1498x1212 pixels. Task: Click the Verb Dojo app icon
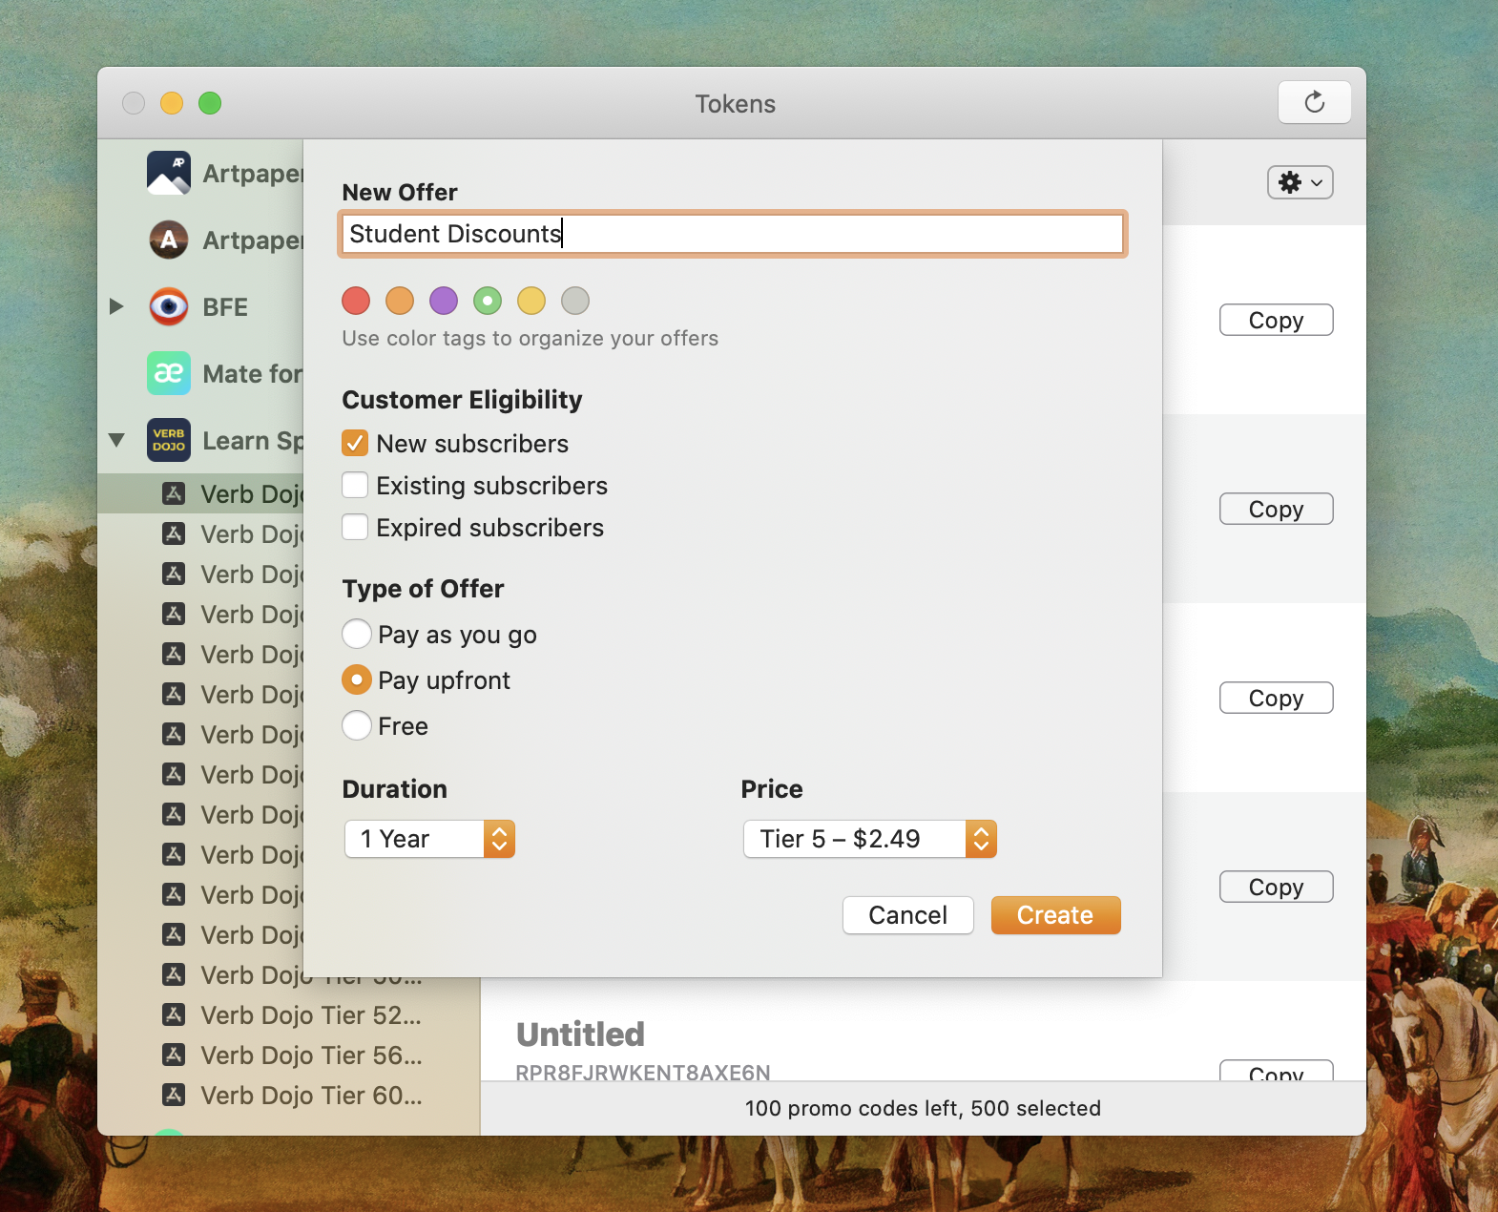point(169,440)
